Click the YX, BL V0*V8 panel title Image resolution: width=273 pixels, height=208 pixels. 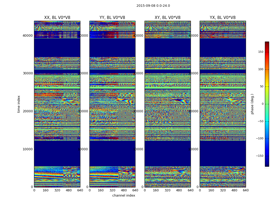[x=223, y=18]
